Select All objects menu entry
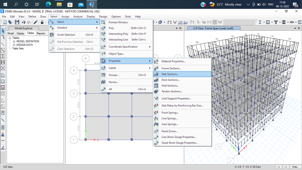Image resolution: width=302 pixels, height=170 pixels. point(126,89)
